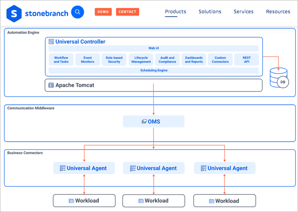This screenshot has height=212, width=298.
Task: Open the Products menu
Action: click(176, 12)
